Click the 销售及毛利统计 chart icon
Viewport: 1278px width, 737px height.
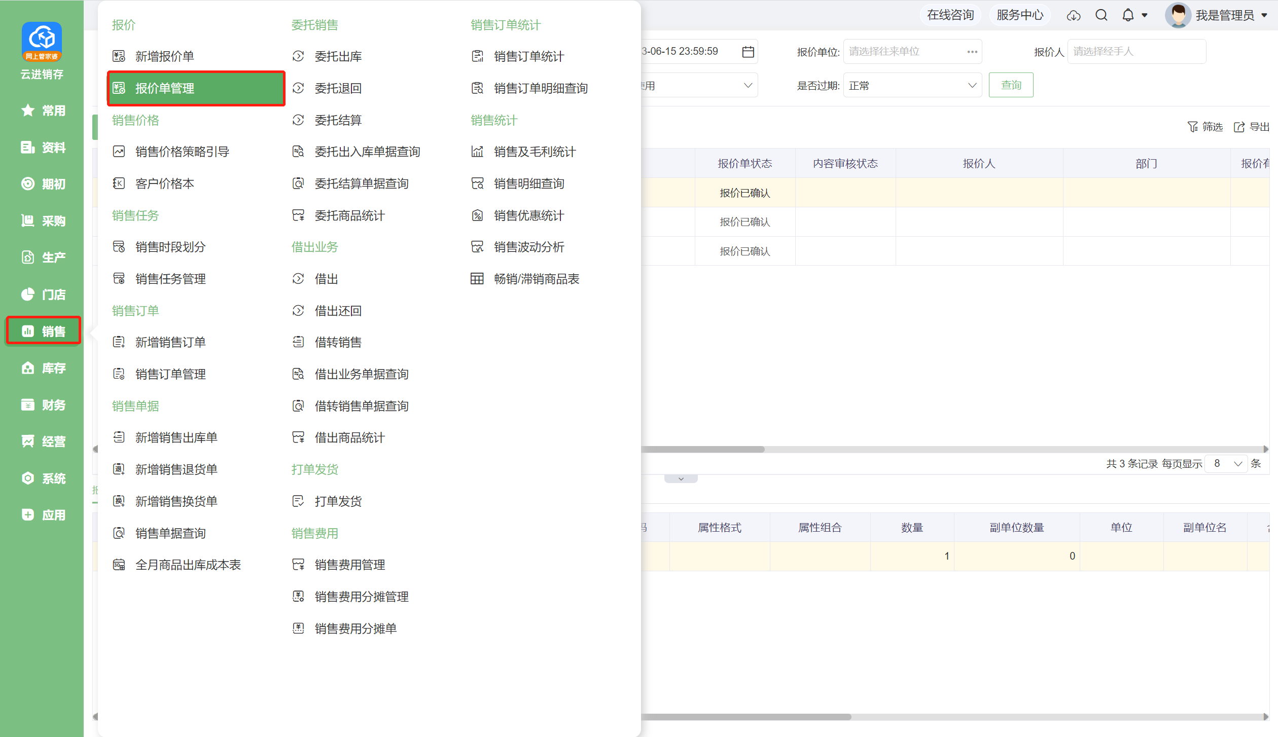click(x=477, y=152)
